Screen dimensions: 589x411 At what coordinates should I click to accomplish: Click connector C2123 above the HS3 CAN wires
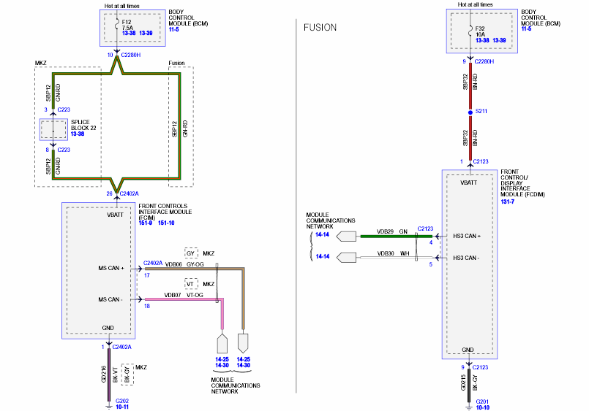pyautogui.click(x=425, y=228)
